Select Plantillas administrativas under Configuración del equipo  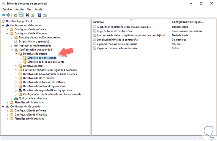tap(29, 103)
